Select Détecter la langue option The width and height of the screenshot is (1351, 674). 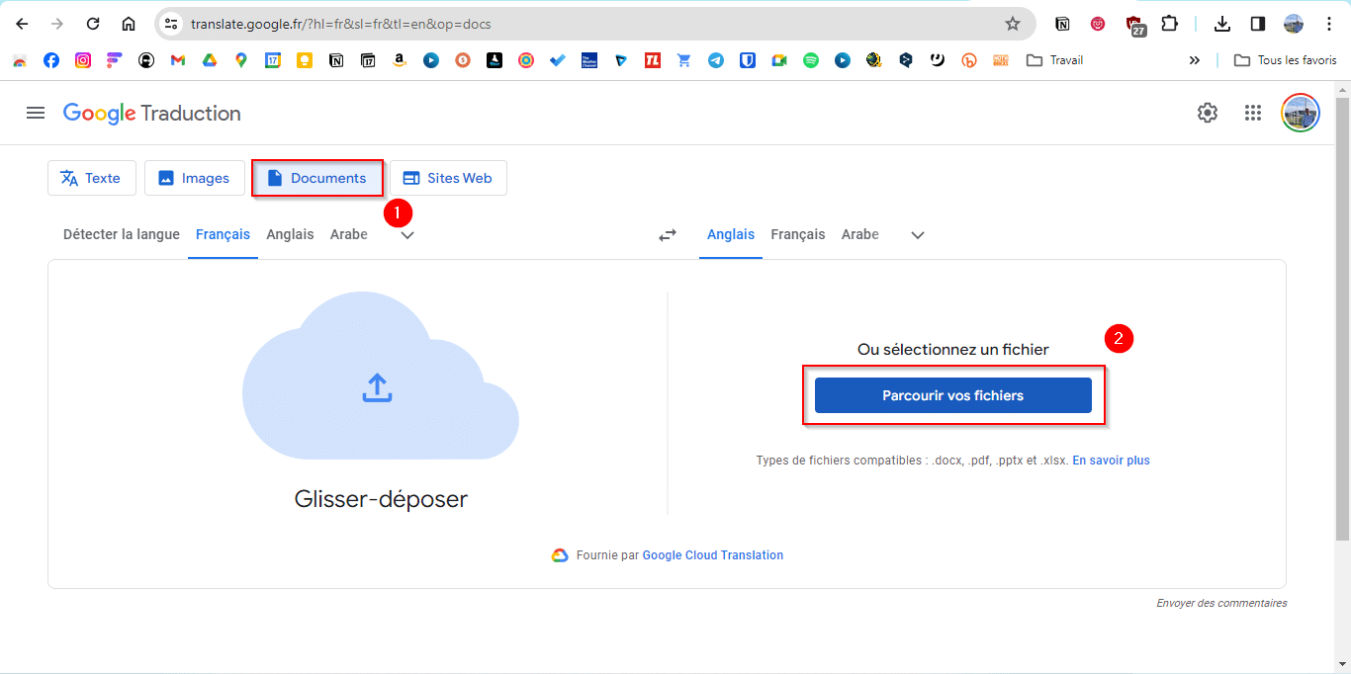tap(120, 234)
